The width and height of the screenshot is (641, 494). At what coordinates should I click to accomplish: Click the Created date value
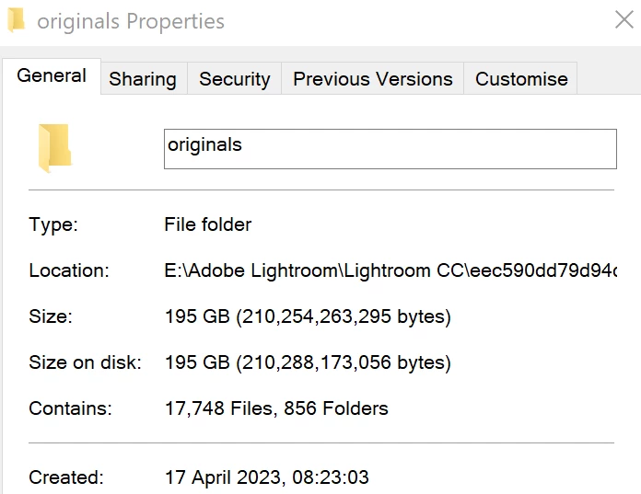[x=266, y=477]
